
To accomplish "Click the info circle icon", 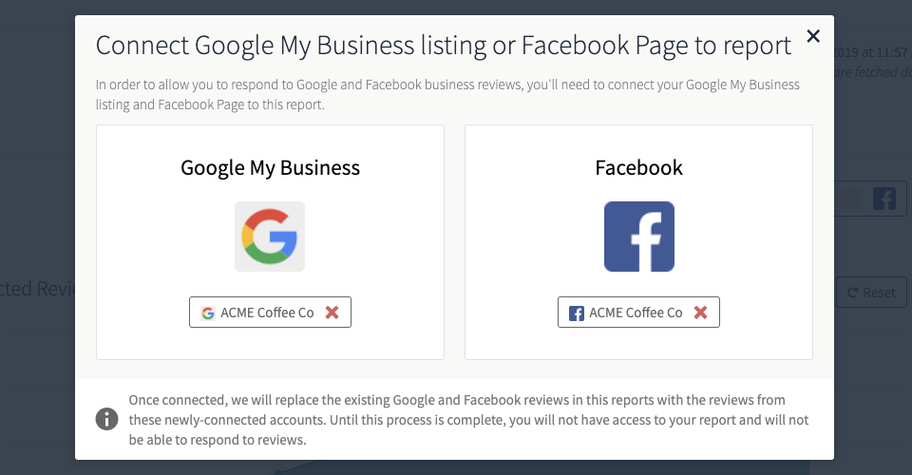I will [107, 419].
